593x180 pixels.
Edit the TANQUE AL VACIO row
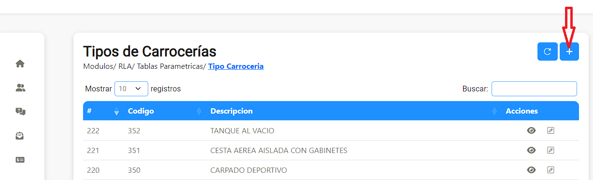pyautogui.click(x=551, y=130)
